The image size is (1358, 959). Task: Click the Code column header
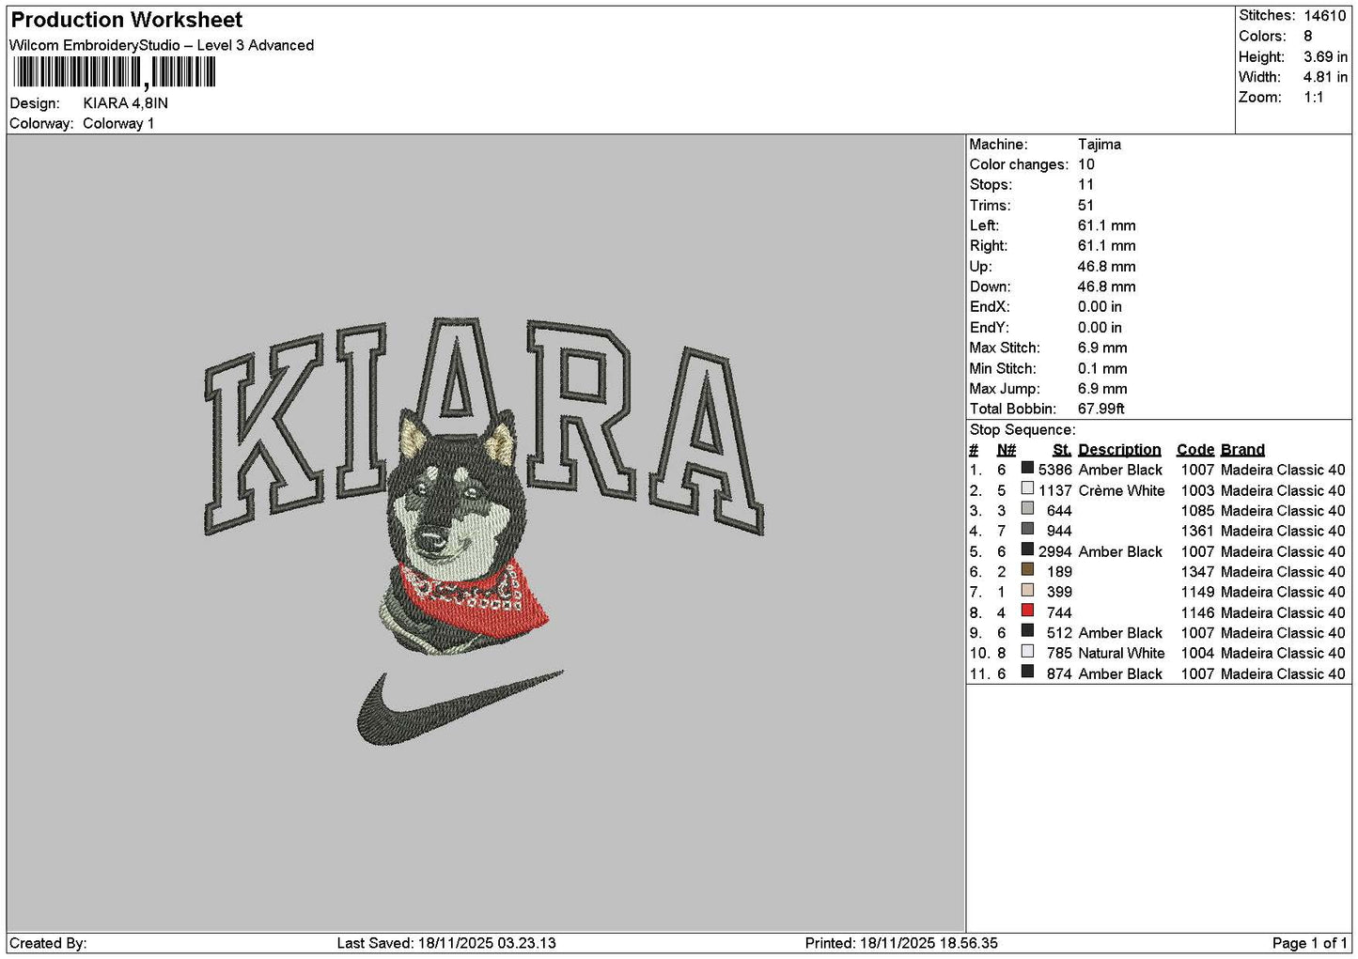click(x=1195, y=450)
